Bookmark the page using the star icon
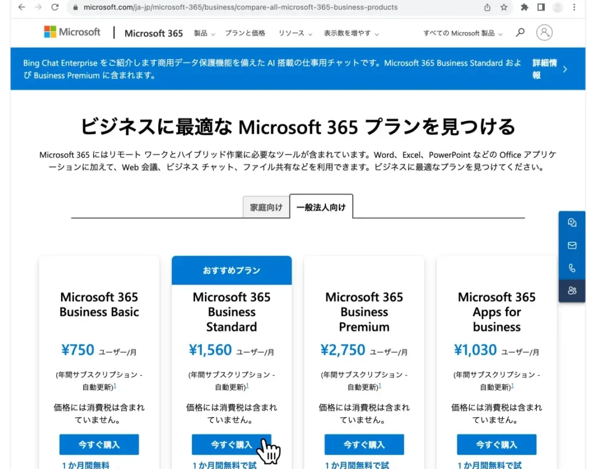 coord(502,8)
